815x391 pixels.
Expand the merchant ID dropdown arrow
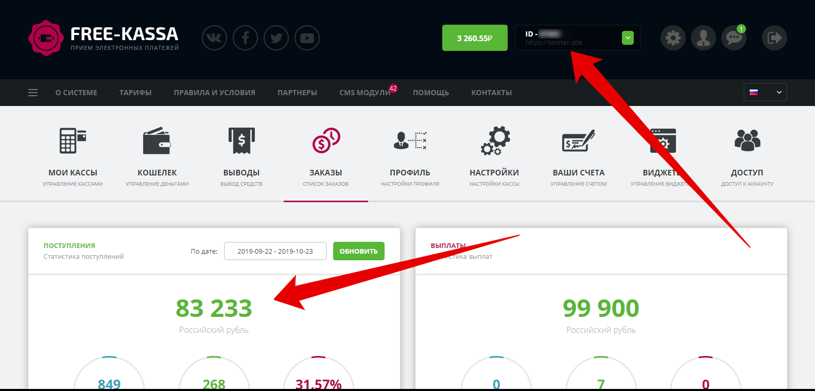(x=628, y=38)
